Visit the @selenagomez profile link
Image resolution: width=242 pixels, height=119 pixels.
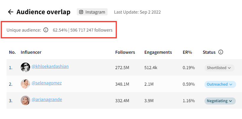coord(47,83)
